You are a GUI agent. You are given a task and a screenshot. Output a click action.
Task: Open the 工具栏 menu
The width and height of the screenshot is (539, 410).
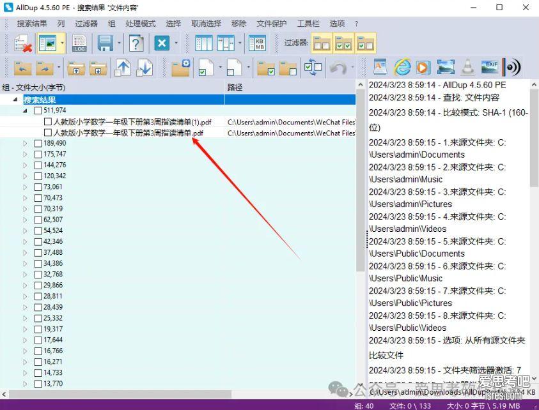click(308, 24)
